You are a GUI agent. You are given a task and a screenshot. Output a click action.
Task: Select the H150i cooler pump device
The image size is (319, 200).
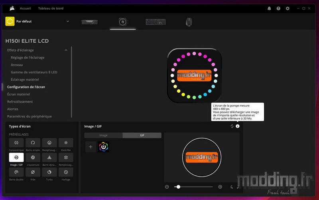coord(123,22)
